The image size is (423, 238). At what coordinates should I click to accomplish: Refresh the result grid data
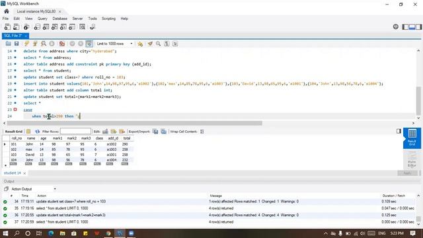tap(37, 132)
